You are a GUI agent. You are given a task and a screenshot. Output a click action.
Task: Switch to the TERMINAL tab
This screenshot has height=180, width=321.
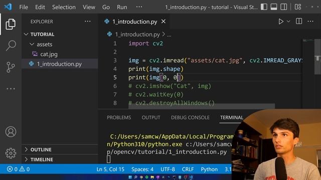coord(232,117)
